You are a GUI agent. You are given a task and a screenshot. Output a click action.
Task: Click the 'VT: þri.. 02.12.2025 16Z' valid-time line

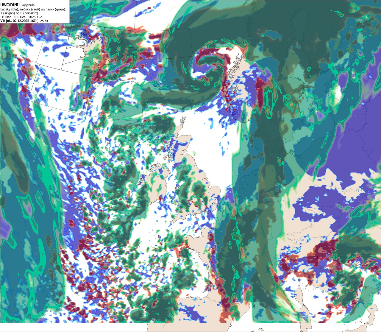[x=24, y=21]
